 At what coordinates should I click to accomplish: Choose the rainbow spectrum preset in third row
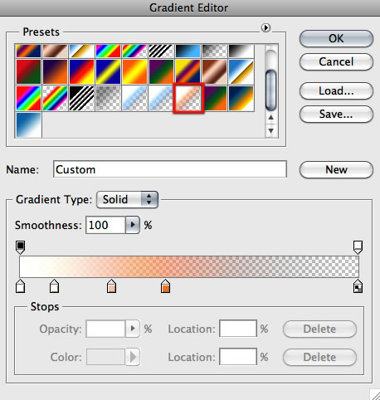[x=28, y=99]
